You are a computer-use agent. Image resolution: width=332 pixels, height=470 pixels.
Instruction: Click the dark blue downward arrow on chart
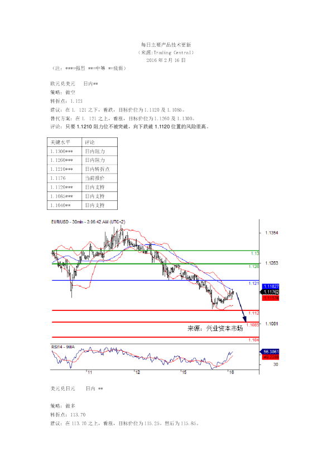tap(241, 307)
